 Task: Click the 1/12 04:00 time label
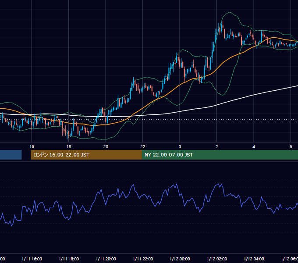pyautogui.click(x=254, y=259)
